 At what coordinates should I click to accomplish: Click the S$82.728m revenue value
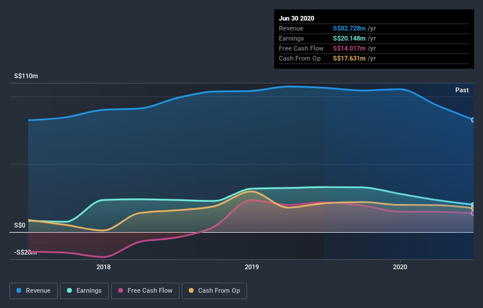click(x=349, y=28)
